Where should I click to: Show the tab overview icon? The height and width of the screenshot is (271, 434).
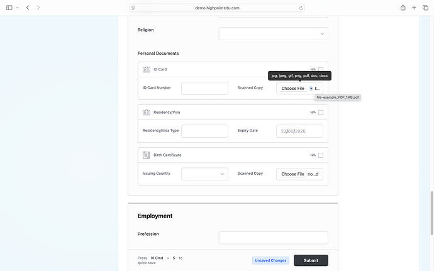tap(425, 8)
